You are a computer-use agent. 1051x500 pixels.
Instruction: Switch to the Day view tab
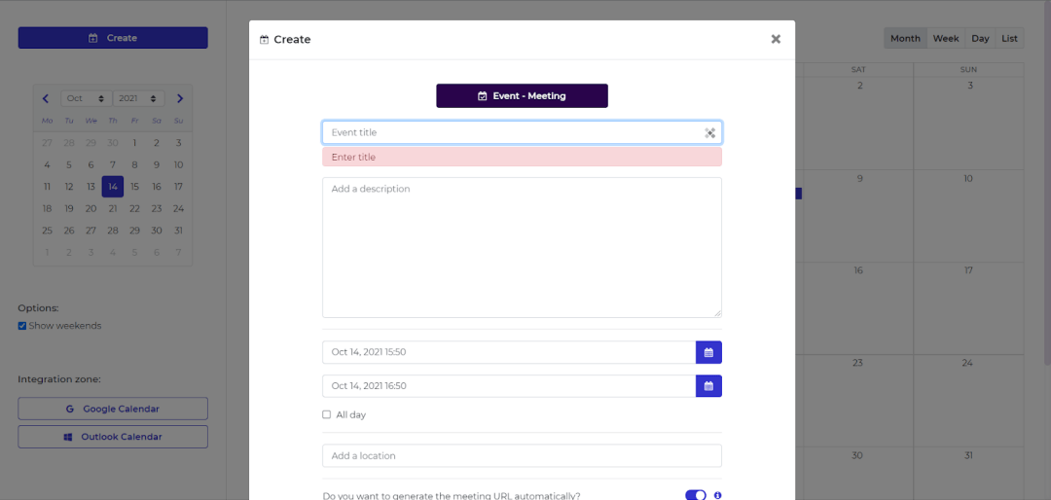tap(980, 38)
